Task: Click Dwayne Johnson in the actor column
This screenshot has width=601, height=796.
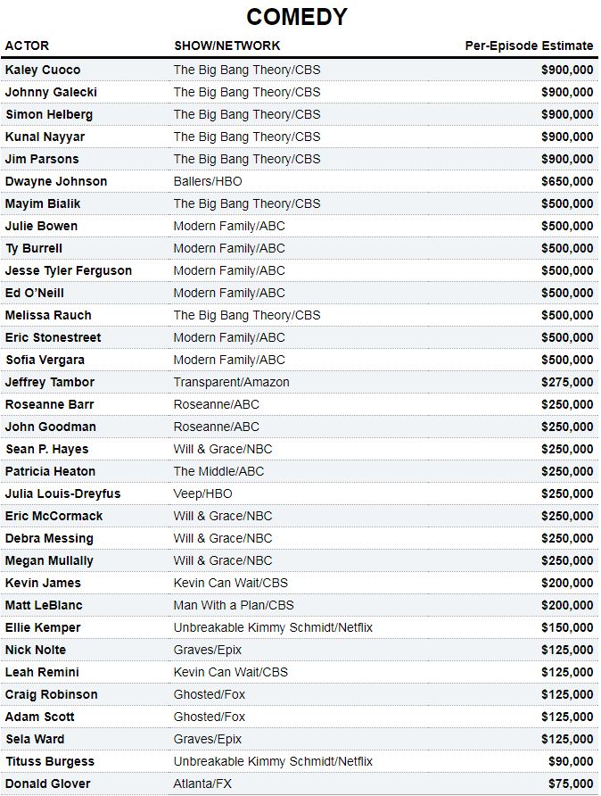Action: pyautogui.click(x=56, y=181)
